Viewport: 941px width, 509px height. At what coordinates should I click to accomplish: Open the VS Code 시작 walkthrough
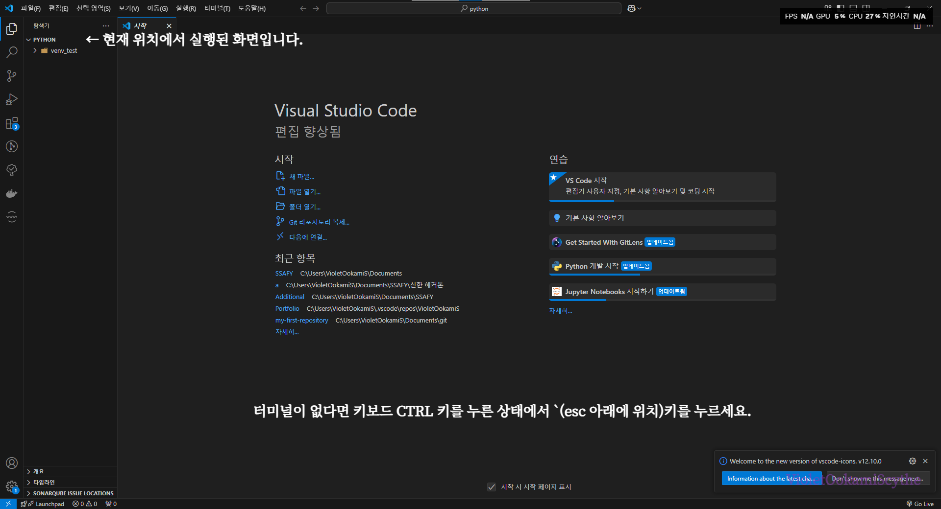(x=663, y=187)
